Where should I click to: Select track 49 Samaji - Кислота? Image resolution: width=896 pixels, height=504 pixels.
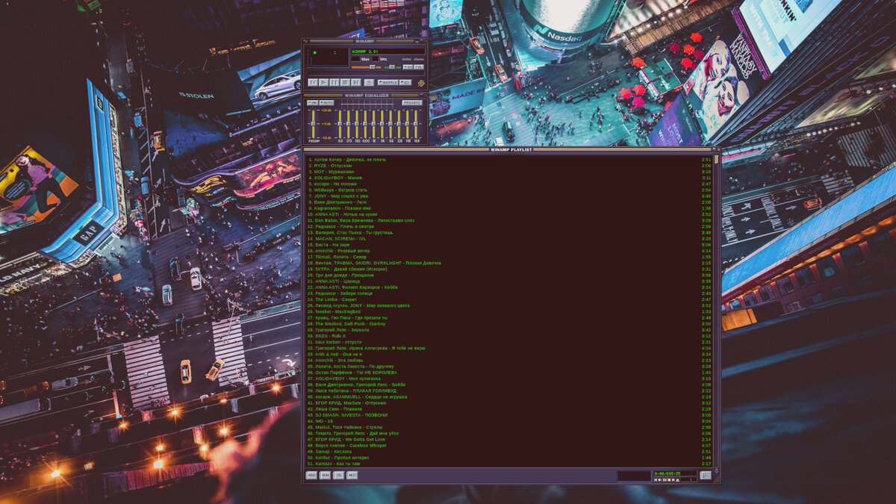509,452
